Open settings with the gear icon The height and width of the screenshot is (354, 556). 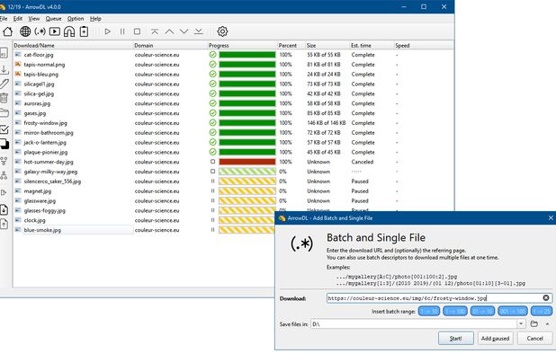[x=222, y=31]
